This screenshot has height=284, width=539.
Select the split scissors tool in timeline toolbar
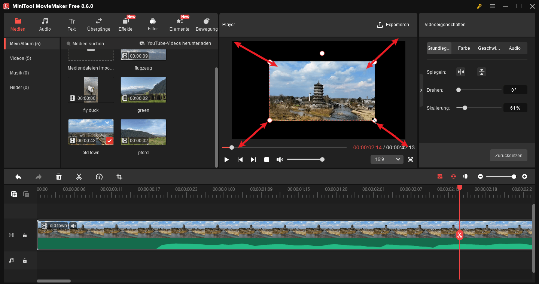79,176
